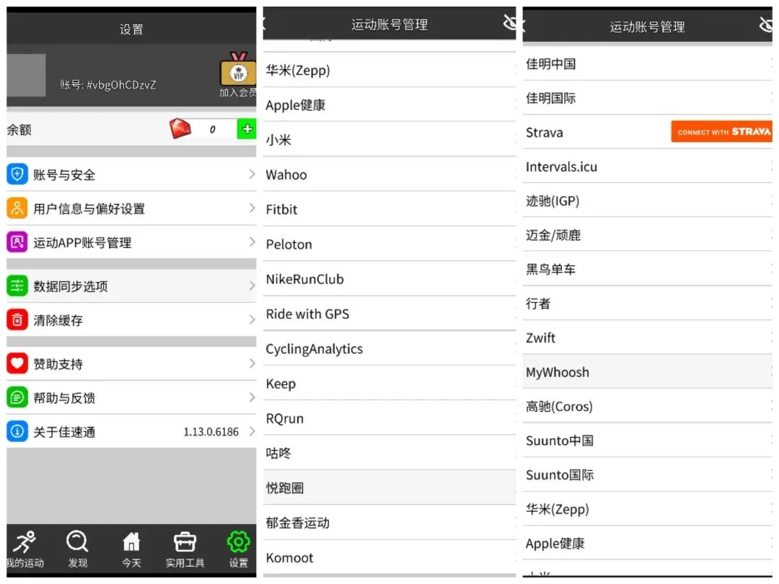Image resolution: width=779 pixels, height=584 pixels.
Task: Open the Intervals.icu row
Action: (x=647, y=167)
